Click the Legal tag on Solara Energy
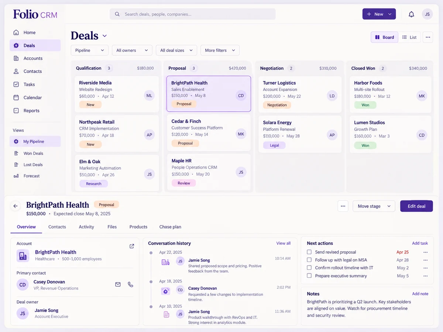The image size is (443, 332). coord(274,145)
